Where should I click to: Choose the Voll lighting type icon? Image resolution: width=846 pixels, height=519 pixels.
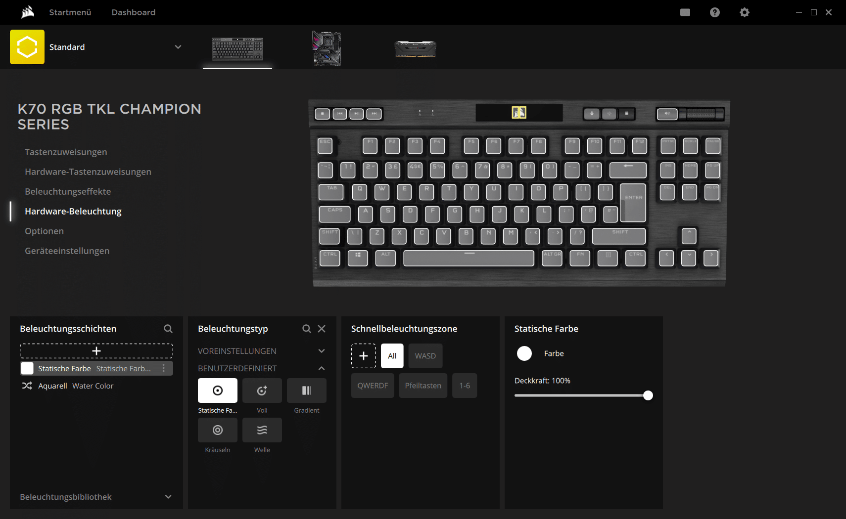262,390
